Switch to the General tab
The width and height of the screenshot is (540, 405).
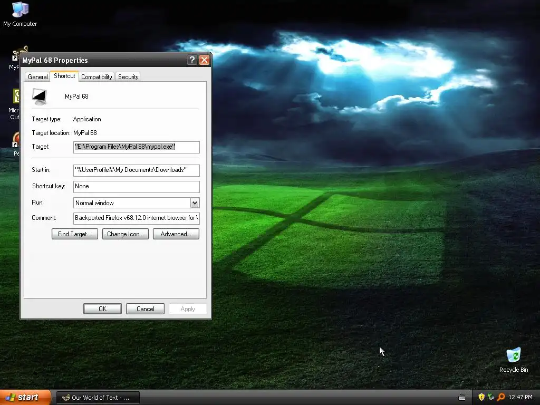(37, 77)
